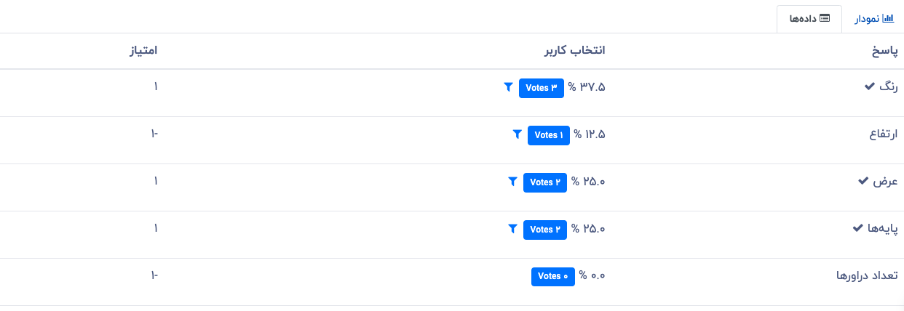Click the 3 Votes badge for رنگ
The width and height of the screenshot is (904, 311).
(x=542, y=88)
